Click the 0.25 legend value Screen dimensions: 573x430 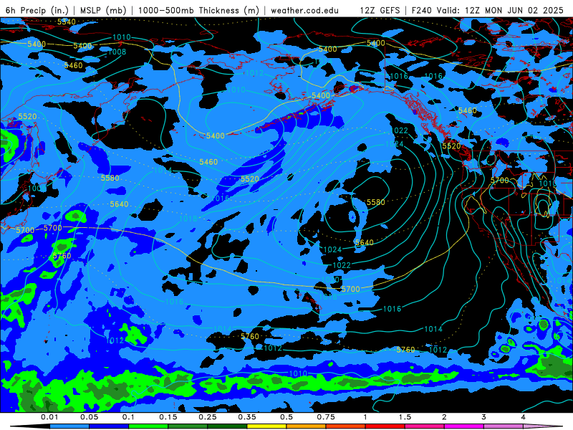pyautogui.click(x=208, y=417)
